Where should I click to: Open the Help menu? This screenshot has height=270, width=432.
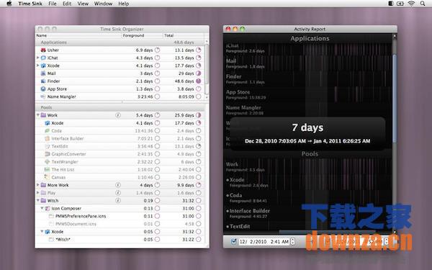click(123, 4)
